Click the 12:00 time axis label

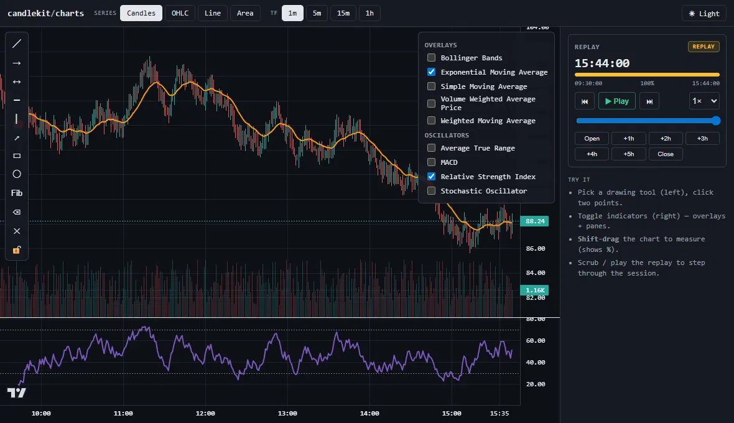click(x=205, y=413)
